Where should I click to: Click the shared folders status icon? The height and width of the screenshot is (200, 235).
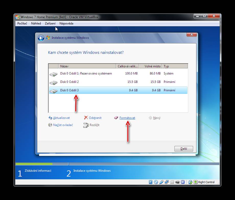(x=172, y=182)
